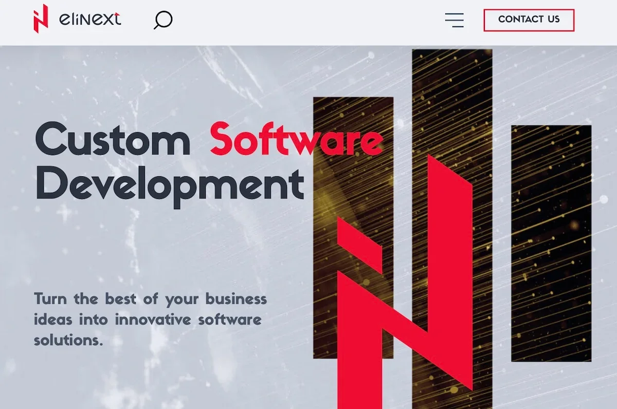Screen dimensions: 617x409
Task: Click the phrase "innovative software" in tagline
Action: [x=188, y=320]
